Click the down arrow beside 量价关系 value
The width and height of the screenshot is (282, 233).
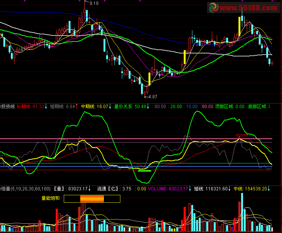(148, 106)
